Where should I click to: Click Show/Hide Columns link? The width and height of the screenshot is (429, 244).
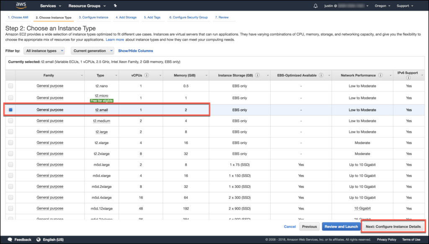135,51
